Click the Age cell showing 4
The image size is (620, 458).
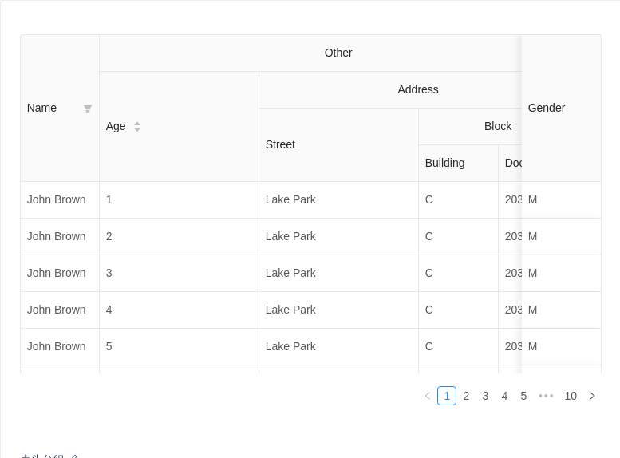pyautogui.click(x=179, y=310)
